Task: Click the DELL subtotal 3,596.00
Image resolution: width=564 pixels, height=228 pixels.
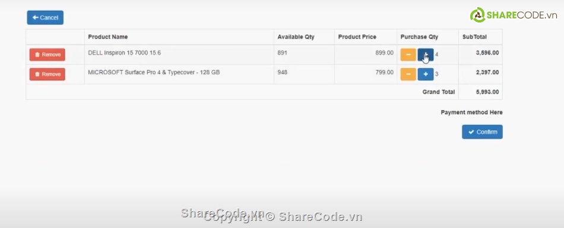Action: pyautogui.click(x=487, y=53)
